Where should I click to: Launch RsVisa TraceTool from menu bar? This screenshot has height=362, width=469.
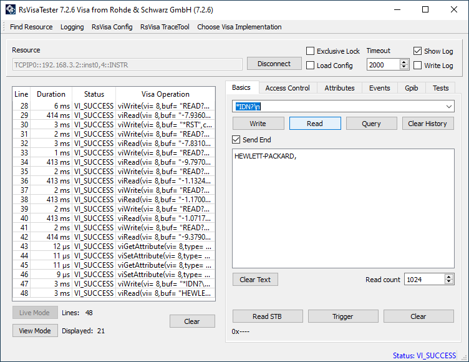(165, 27)
